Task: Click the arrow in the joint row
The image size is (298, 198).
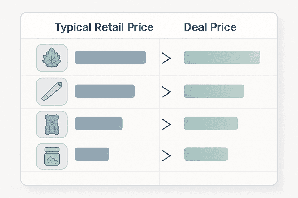Action: (166, 92)
